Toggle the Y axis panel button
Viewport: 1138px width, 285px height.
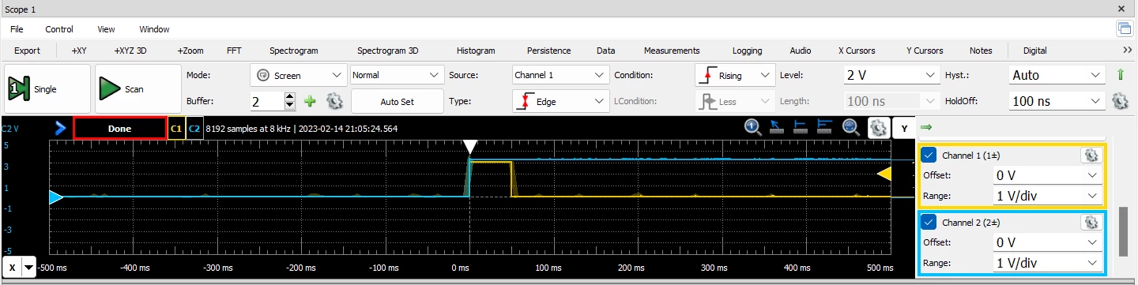[904, 128]
